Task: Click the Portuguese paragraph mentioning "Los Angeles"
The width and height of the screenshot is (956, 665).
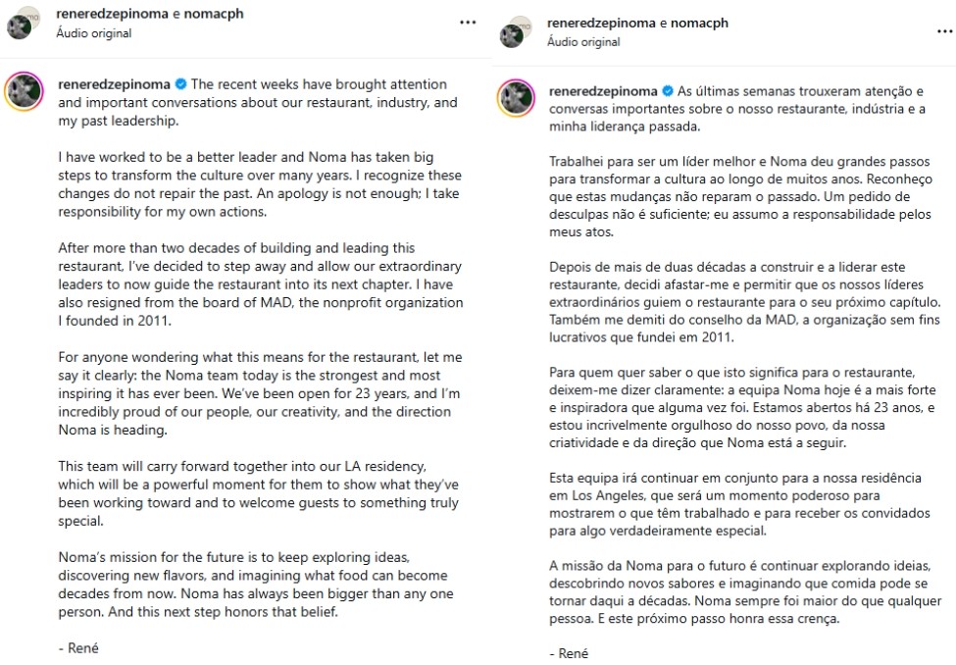Action: [735, 504]
